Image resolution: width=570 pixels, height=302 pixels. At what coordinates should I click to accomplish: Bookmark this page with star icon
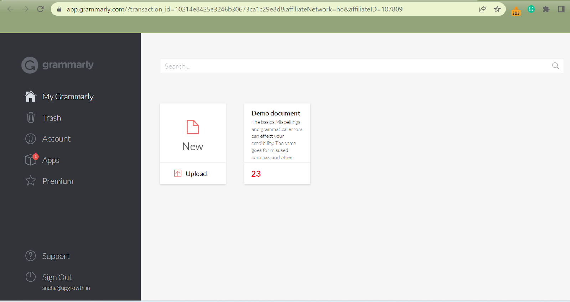pos(497,9)
